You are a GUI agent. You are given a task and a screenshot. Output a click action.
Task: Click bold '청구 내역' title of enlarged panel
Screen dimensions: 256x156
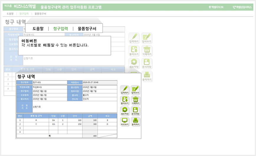pos(26,77)
